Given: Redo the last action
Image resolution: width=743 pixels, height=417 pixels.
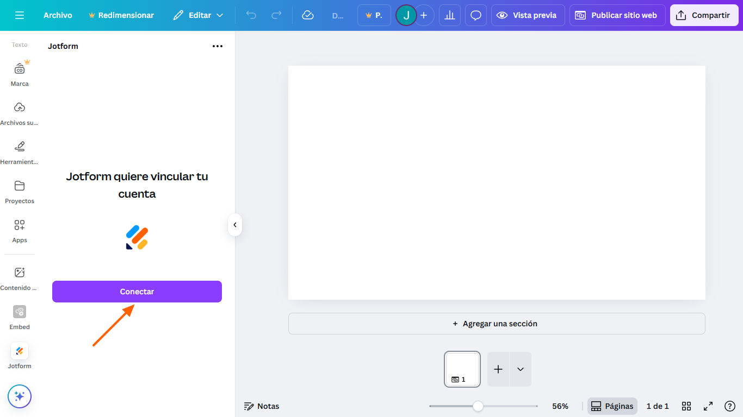Looking at the screenshot, I should (x=277, y=15).
